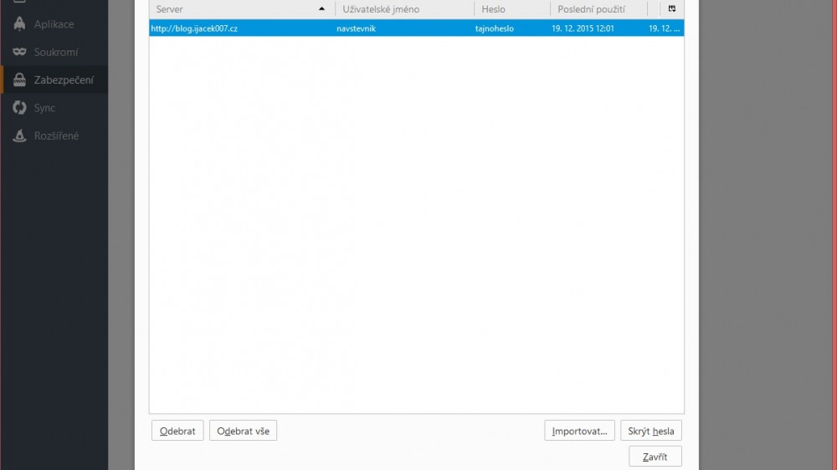Screen dimensions: 837x470
Task: Open Sync using the circular arrows icon
Action: [x=19, y=108]
